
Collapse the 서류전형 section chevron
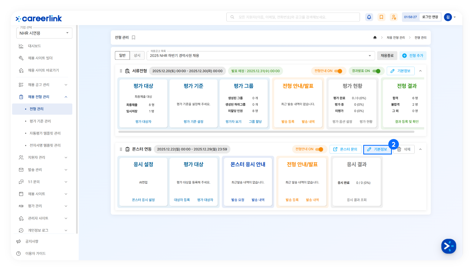click(x=420, y=71)
